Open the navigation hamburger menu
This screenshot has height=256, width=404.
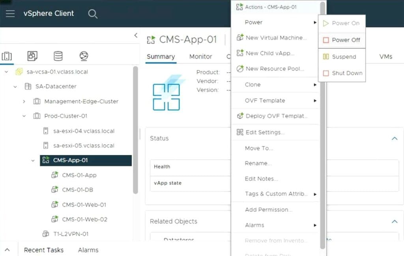click(11, 13)
